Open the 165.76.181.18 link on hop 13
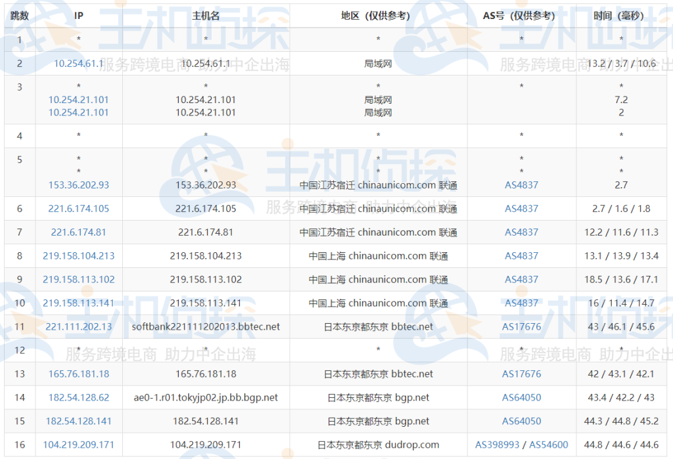This screenshot has width=673, height=459. coord(78,374)
